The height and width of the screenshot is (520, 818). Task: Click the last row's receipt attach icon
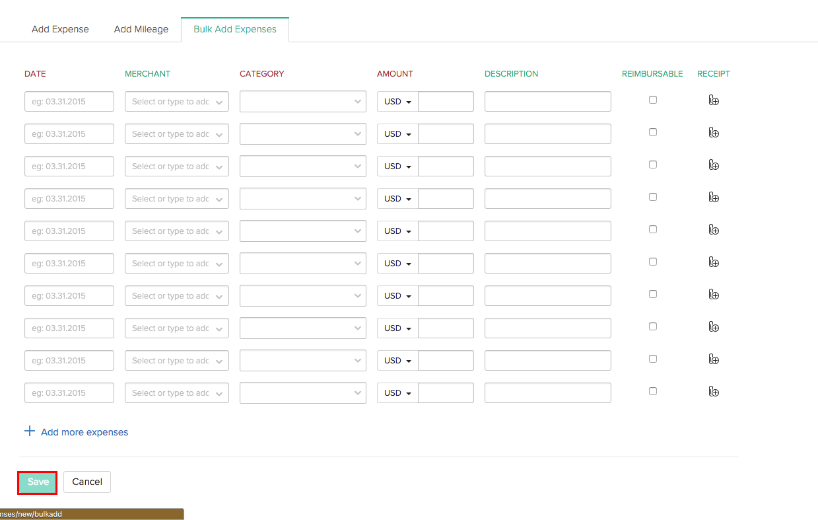click(714, 392)
